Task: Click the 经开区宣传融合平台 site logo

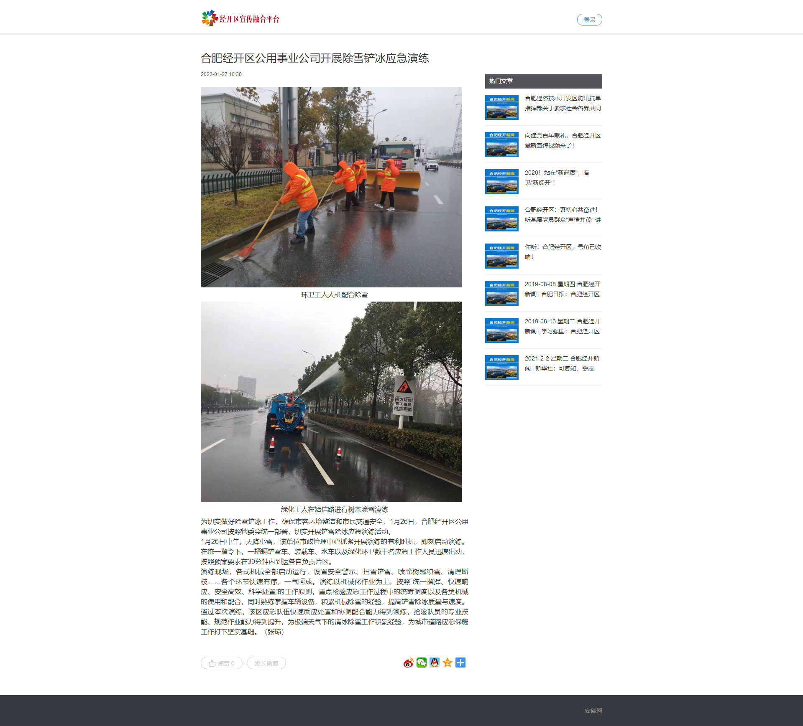Action: click(240, 19)
